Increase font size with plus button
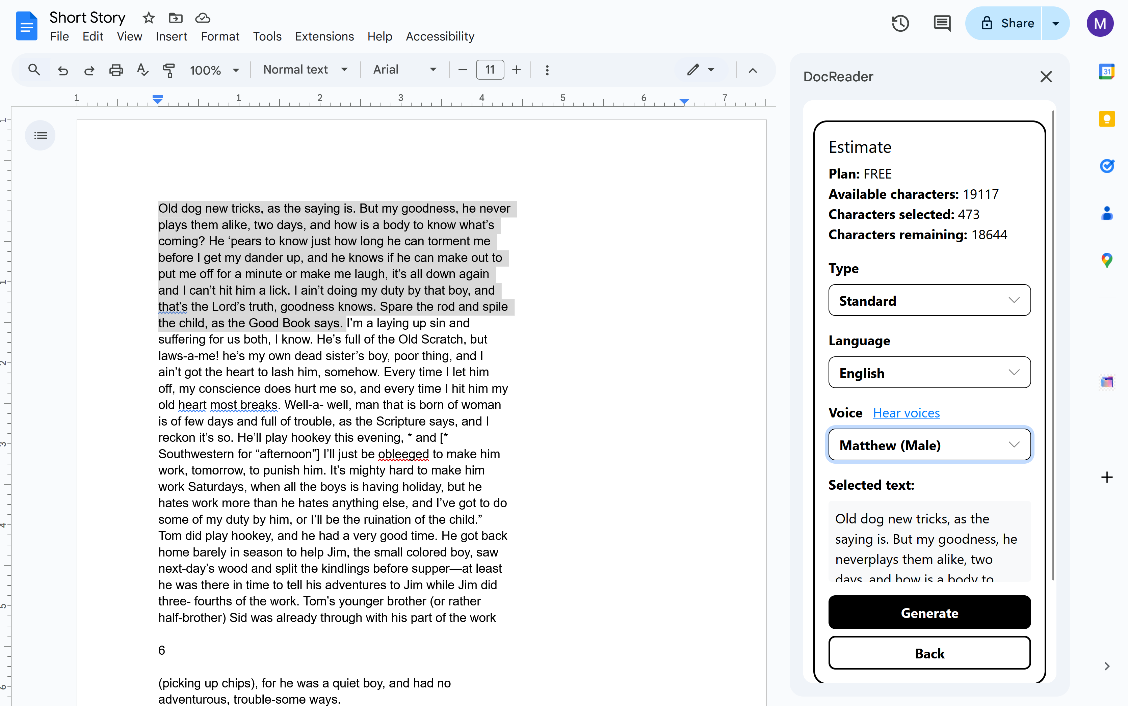The image size is (1128, 706). [x=516, y=70]
